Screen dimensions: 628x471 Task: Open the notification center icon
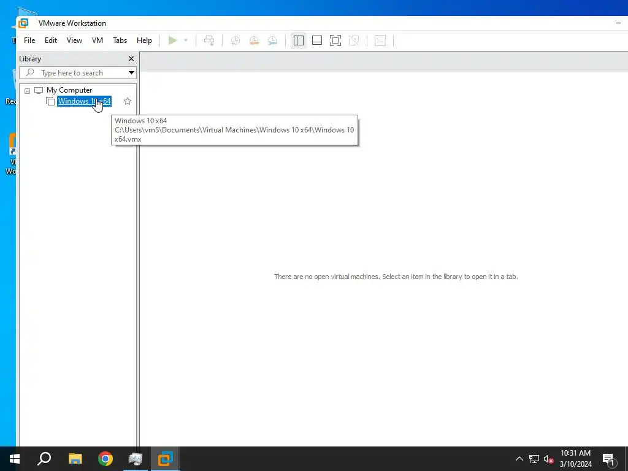(x=608, y=459)
